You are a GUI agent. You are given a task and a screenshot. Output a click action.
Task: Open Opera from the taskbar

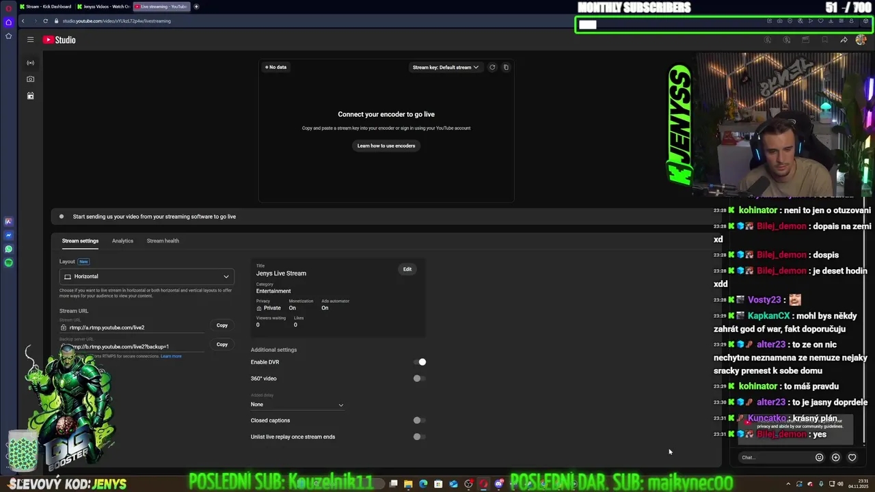[x=483, y=484]
